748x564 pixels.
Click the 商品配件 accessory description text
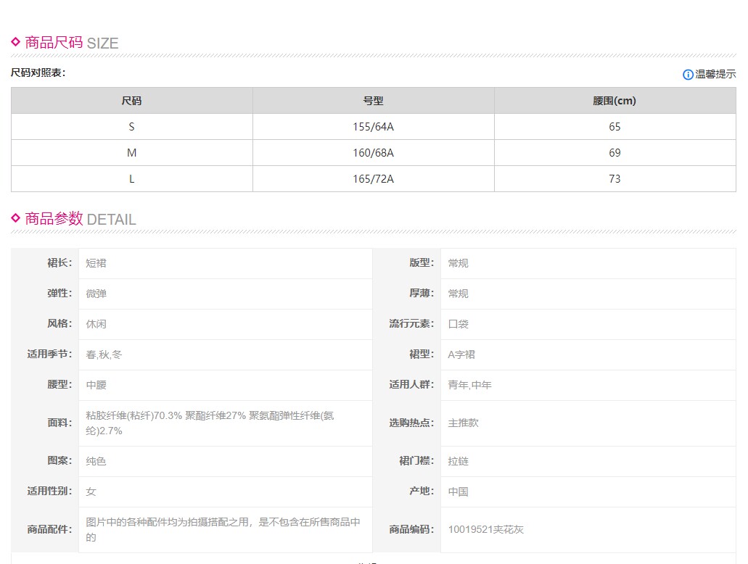[x=223, y=529]
